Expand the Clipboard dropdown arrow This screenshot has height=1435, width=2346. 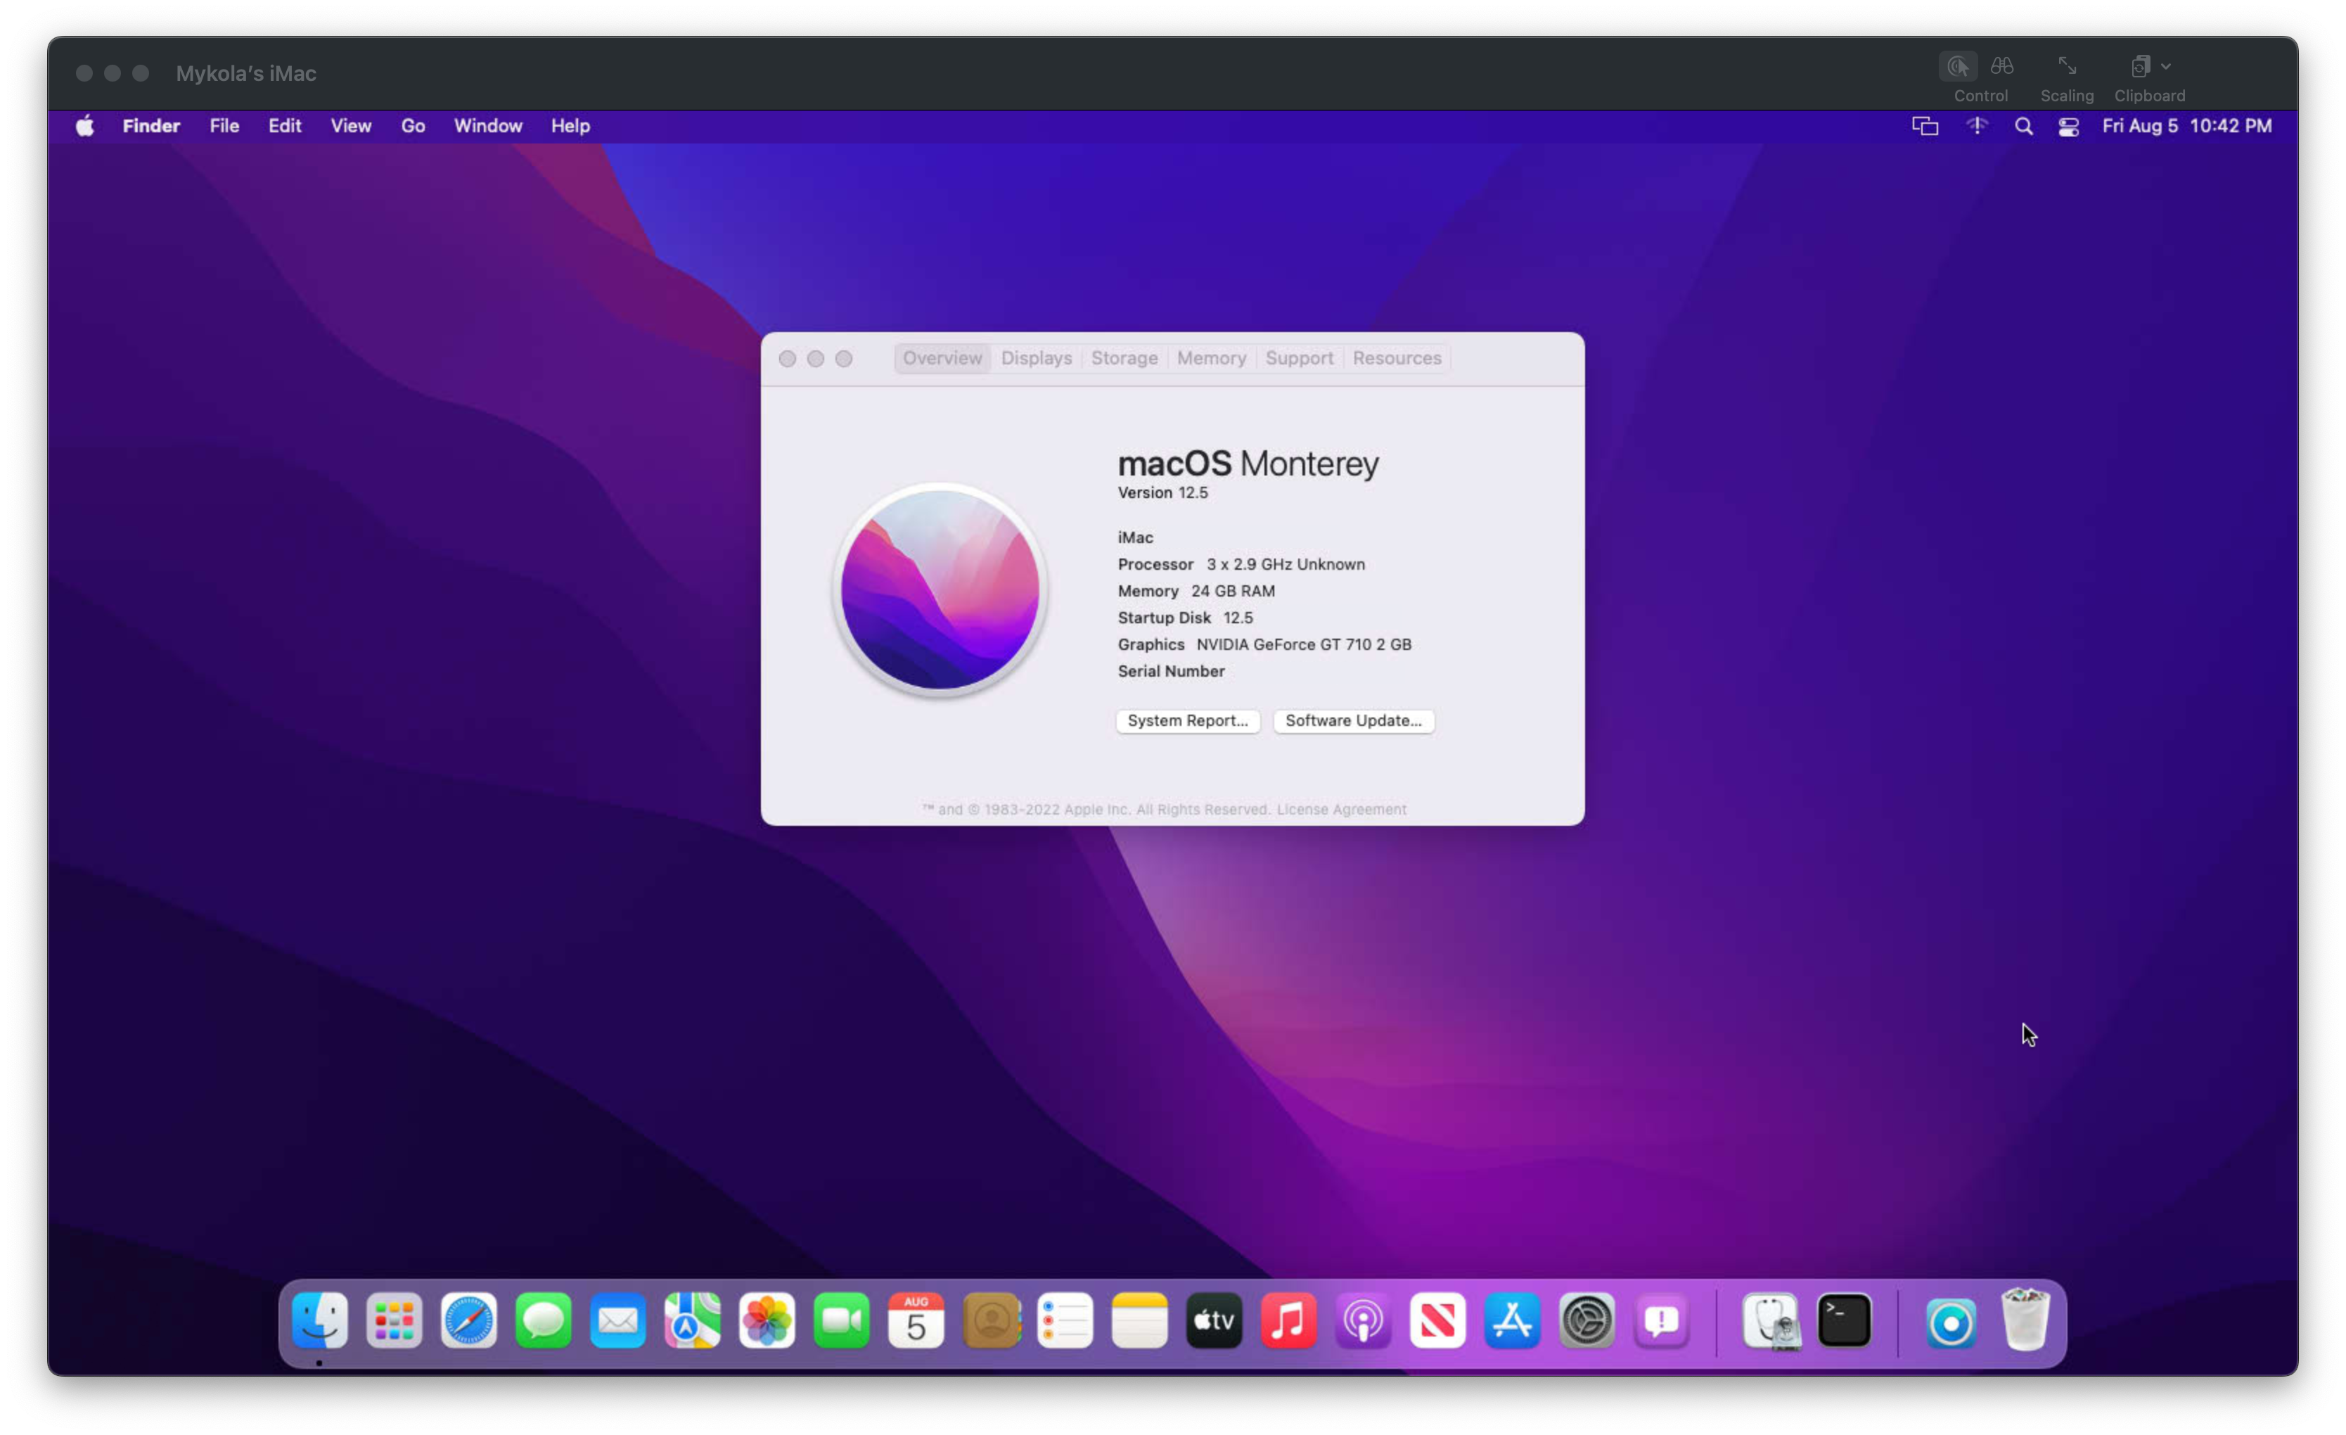tap(2166, 67)
